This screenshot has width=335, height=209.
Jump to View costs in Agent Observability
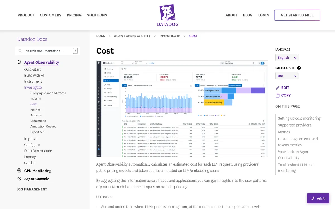pyautogui.click(x=293, y=155)
